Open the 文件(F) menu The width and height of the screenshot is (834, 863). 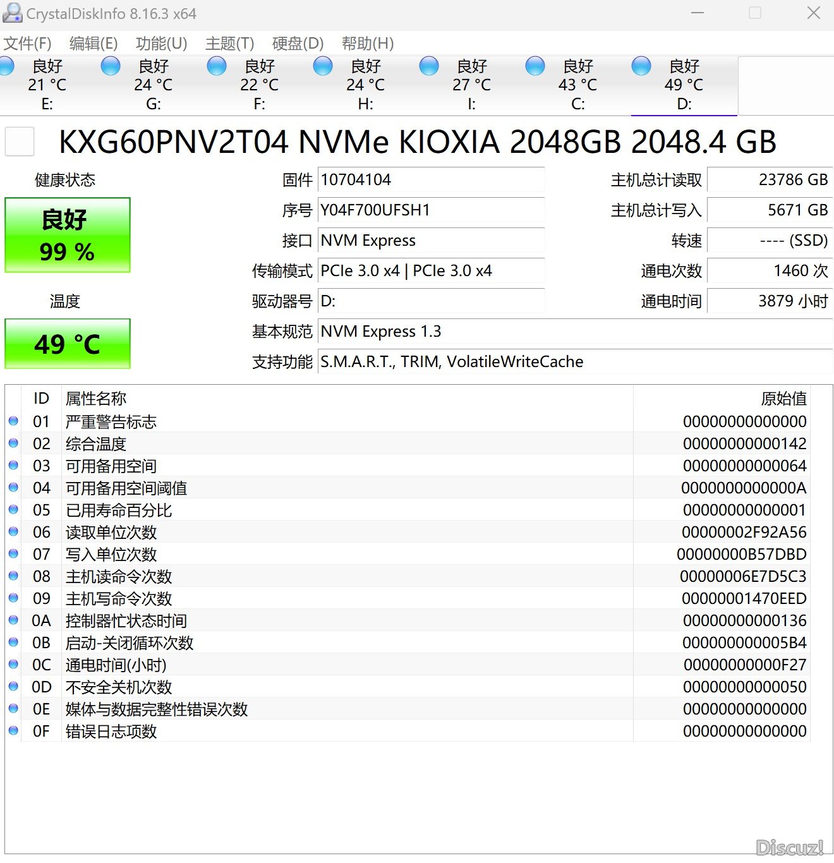(x=28, y=44)
